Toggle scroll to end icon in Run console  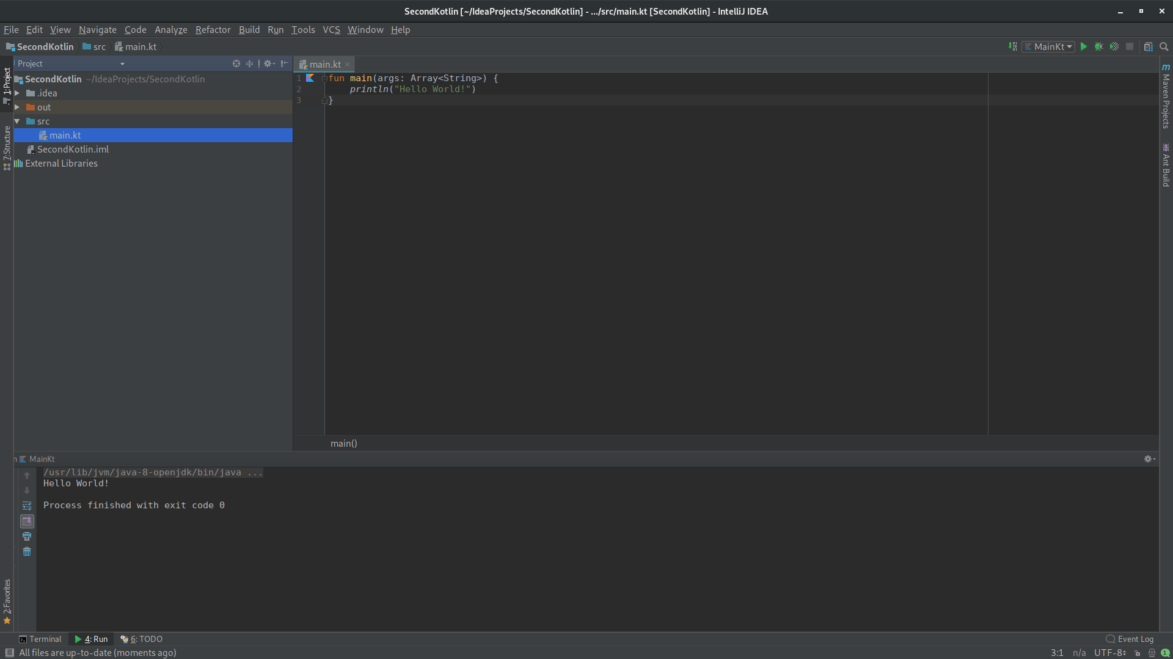27,521
